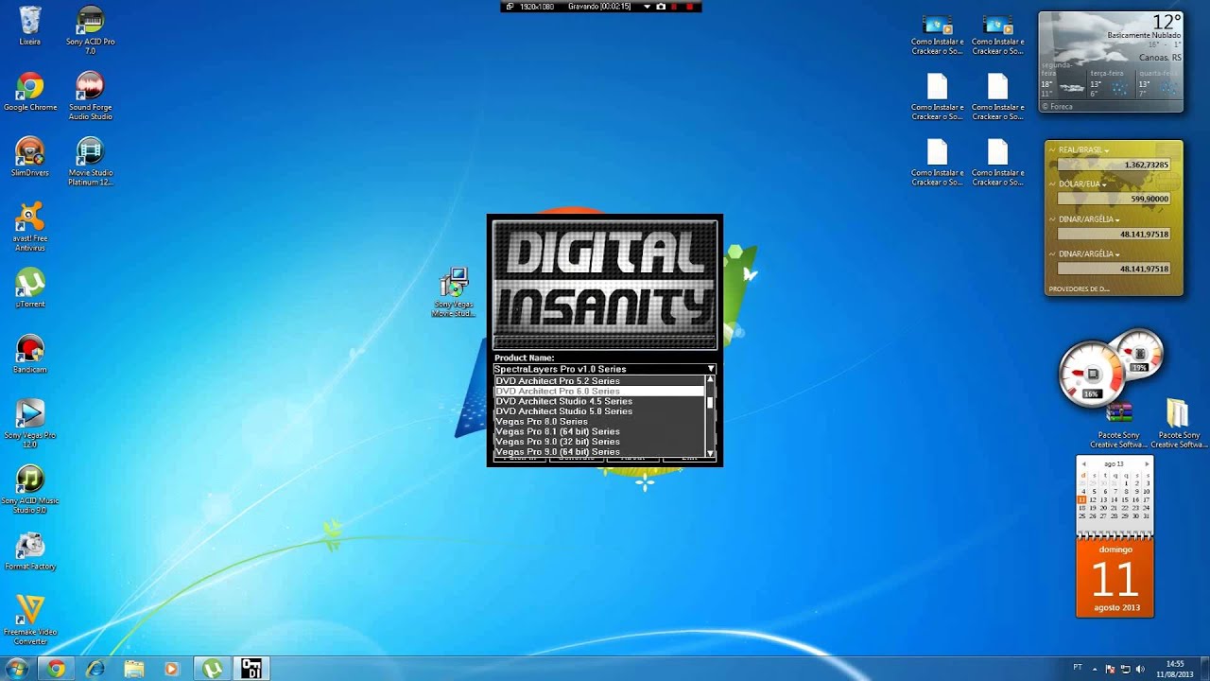This screenshot has height=681, width=1210.
Task: Click product list scrollbar up arrow
Action: pos(710,379)
